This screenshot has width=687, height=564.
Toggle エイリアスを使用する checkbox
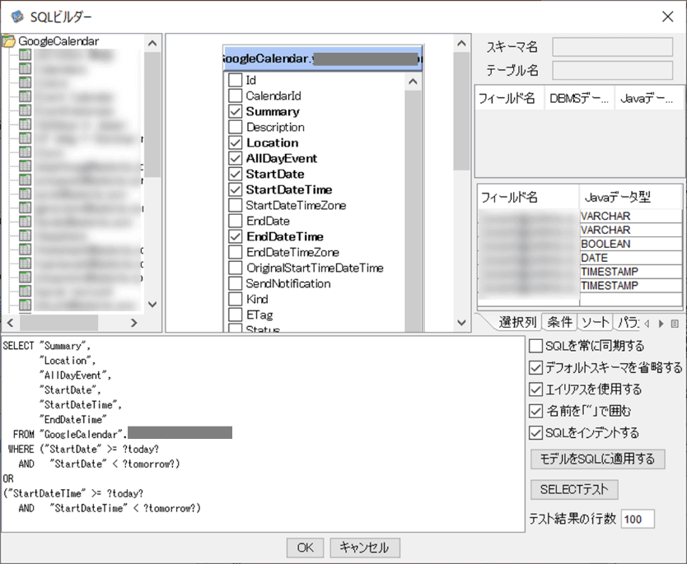pyautogui.click(x=535, y=389)
